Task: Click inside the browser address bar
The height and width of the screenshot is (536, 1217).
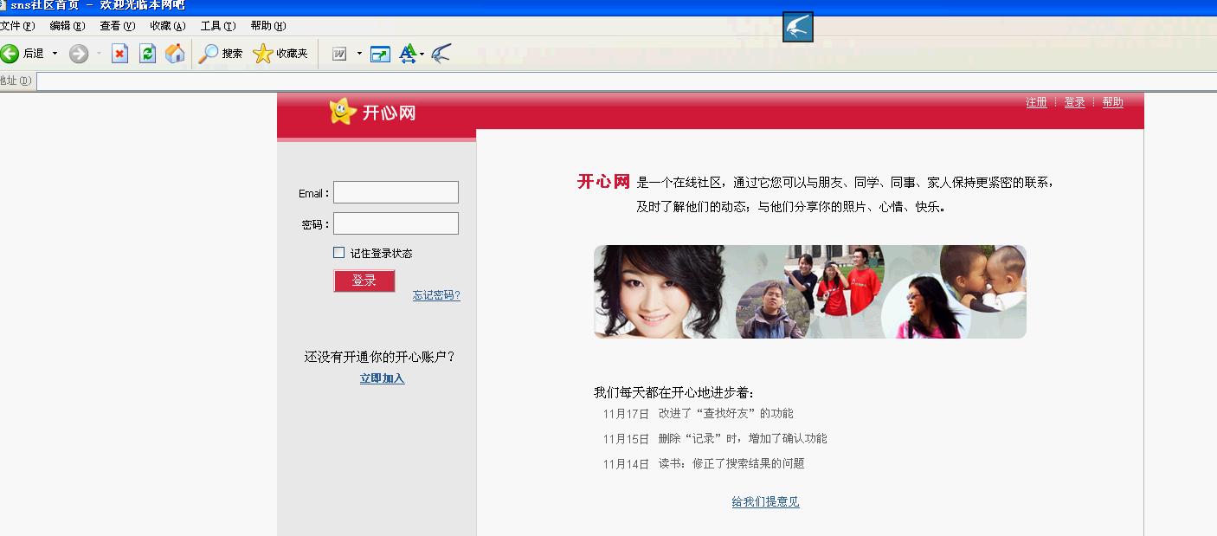Action: coord(626,81)
